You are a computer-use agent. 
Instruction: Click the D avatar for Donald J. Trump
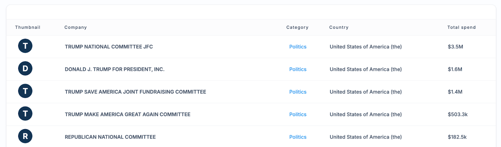[x=25, y=68]
